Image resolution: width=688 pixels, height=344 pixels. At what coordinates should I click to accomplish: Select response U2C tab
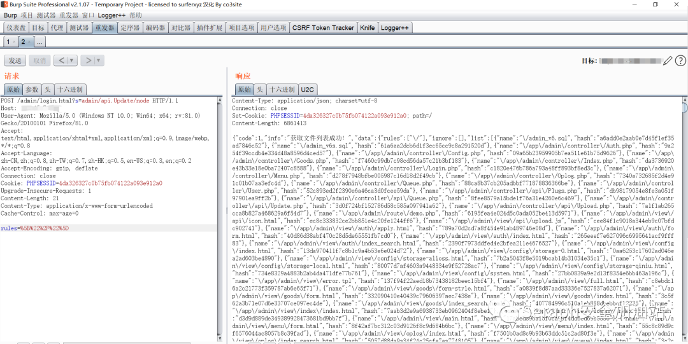click(307, 90)
